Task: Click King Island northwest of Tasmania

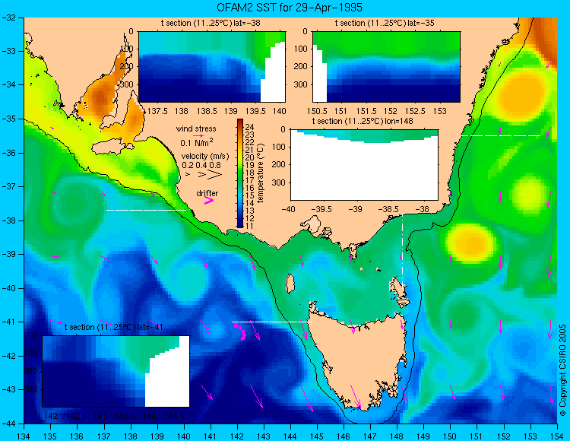Action: tap(290, 284)
